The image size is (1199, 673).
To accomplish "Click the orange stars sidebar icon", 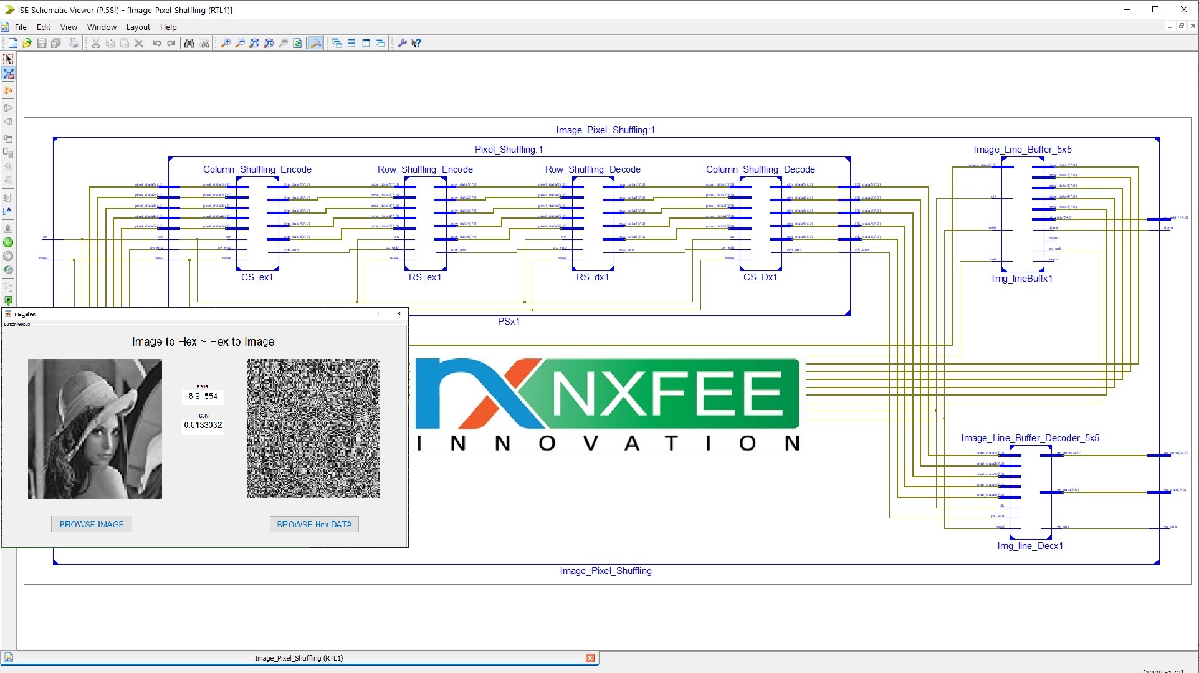I will 8,91.
